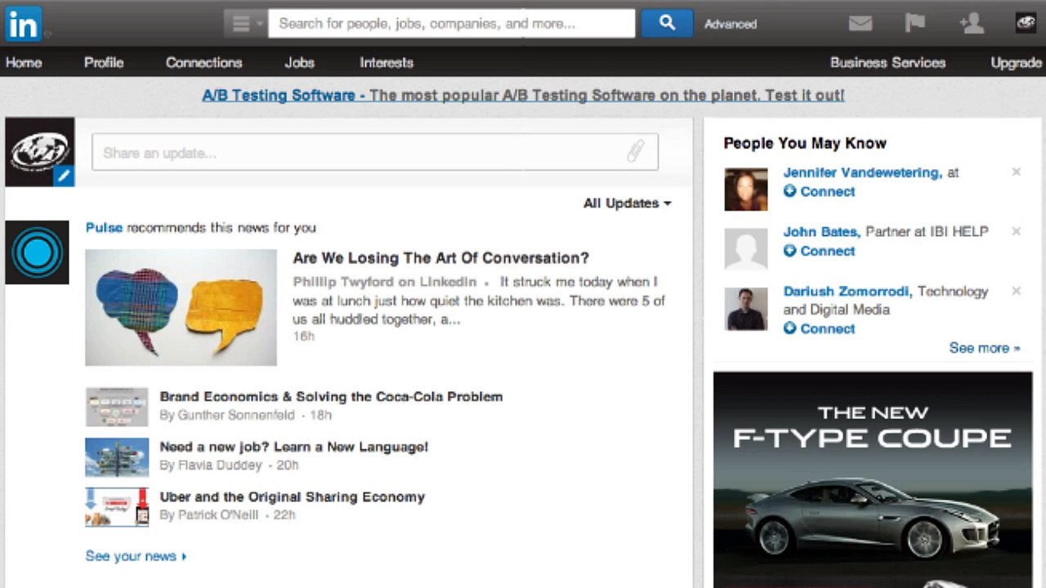Open the Jobs menu

tap(299, 62)
